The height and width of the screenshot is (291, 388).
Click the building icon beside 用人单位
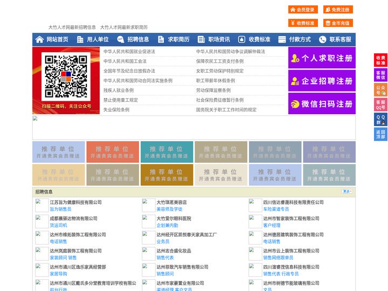[80, 39]
